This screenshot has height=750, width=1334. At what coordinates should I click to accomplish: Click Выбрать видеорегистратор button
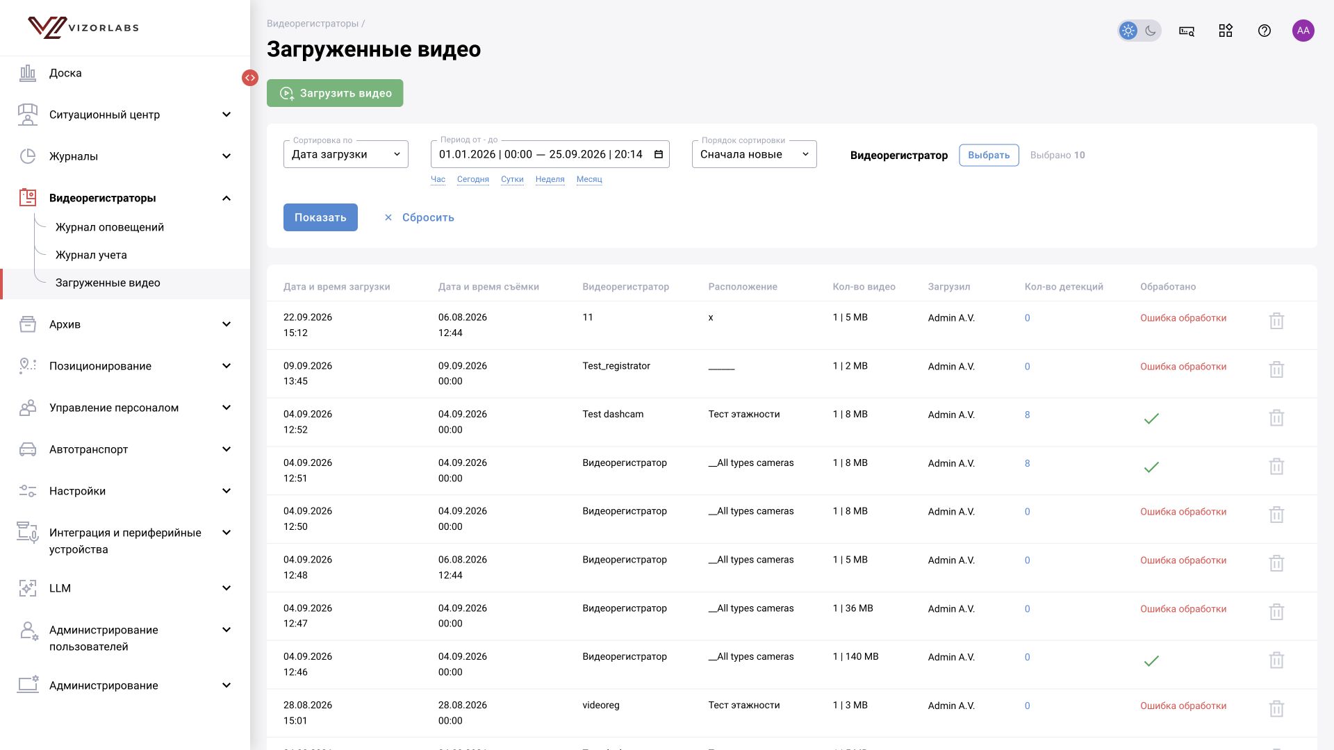click(989, 155)
